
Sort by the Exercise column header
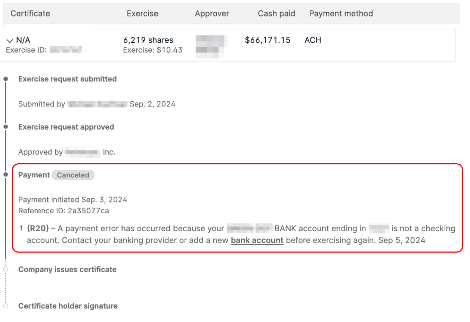pos(142,13)
